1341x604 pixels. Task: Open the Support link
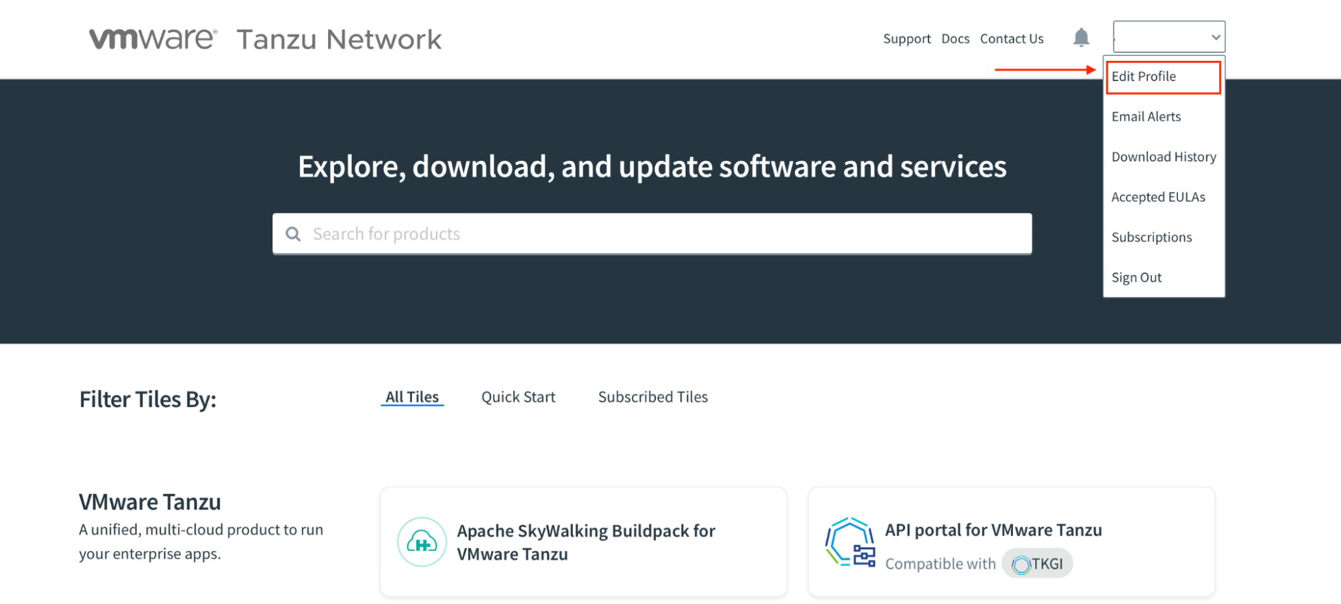pyautogui.click(x=906, y=39)
